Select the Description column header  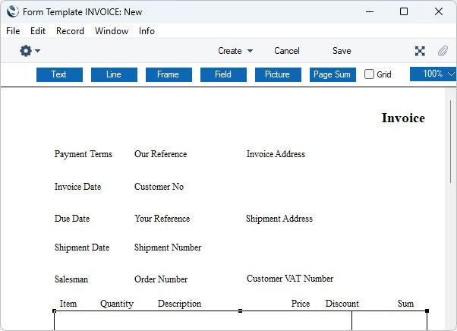(179, 304)
